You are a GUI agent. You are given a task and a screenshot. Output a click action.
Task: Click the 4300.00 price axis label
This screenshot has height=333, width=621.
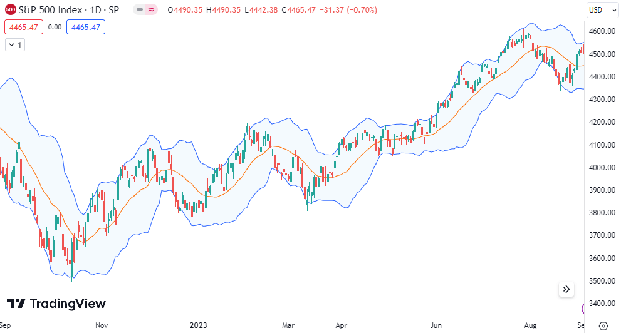point(602,100)
